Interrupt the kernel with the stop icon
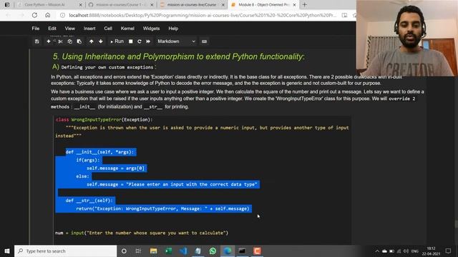458x257 pixels. click(x=131, y=41)
